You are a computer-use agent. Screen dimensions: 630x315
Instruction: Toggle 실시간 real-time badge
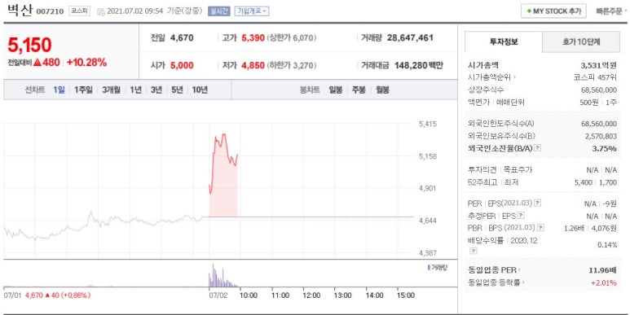pyautogui.click(x=218, y=11)
